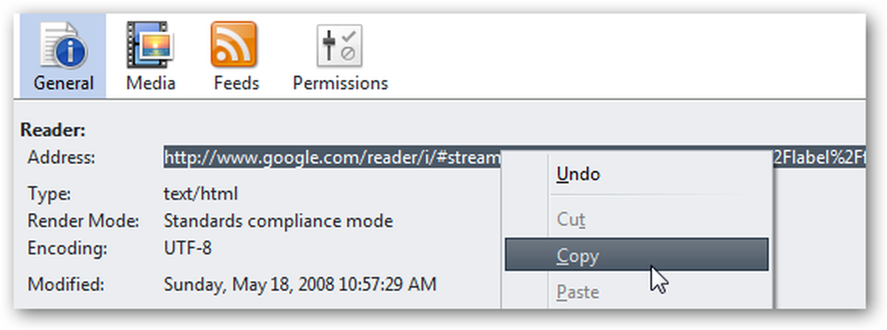Click the highlighted Address URL field
The height and width of the screenshot is (330, 887).
[x=514, y=158]
